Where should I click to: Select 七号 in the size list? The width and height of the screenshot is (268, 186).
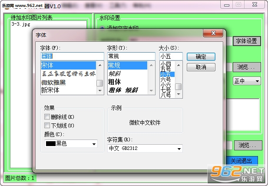pyautogui.click(x=167, y=90)
